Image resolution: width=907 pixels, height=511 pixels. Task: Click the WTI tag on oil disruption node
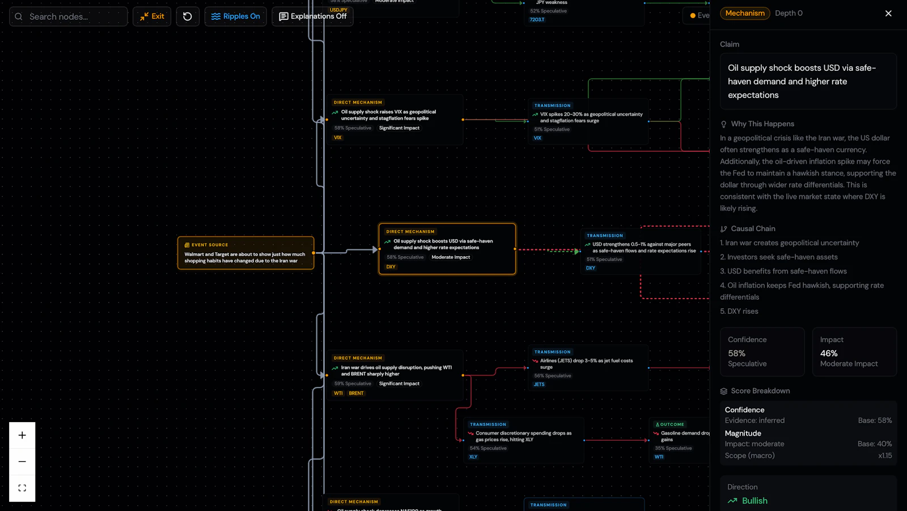[338, 393]
